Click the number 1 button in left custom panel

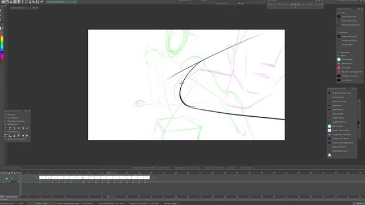click(6, 128)
